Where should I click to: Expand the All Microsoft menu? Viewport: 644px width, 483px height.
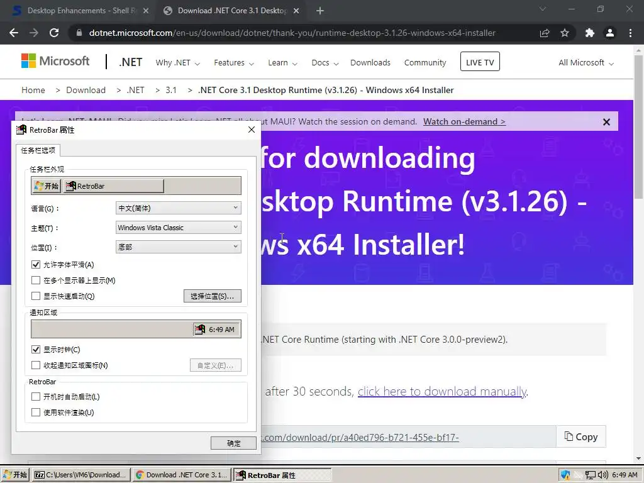586,63
